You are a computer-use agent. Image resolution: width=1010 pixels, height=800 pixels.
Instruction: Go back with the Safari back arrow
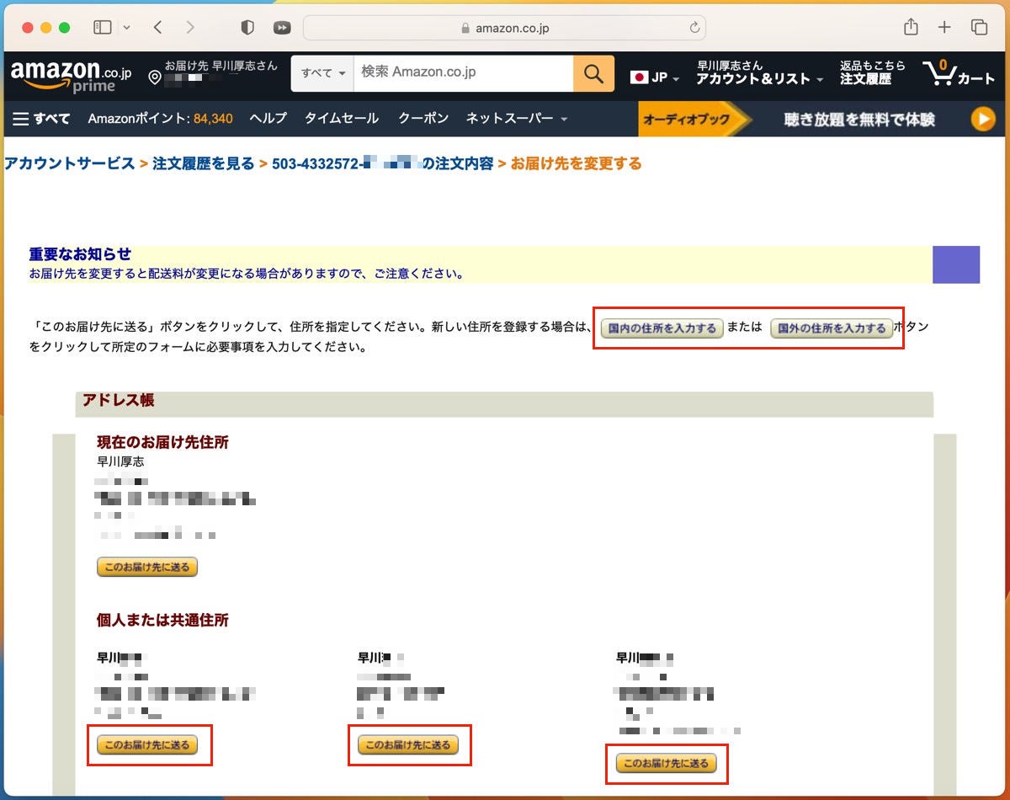click(157, 28)
